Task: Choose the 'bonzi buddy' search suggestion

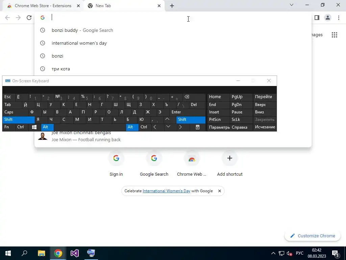Action: [173, 30]
